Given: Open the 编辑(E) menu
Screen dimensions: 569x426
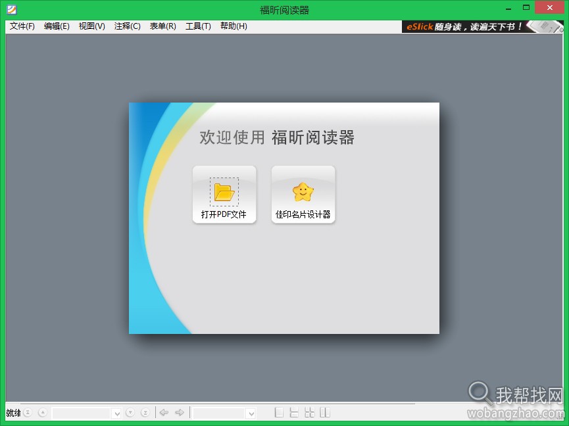Looking at the screenshot, I should coord(57,26).
